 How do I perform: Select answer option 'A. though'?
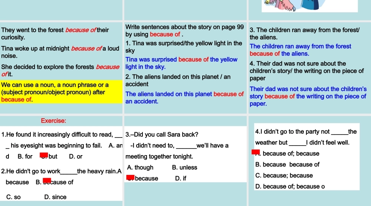click(140, 167)
